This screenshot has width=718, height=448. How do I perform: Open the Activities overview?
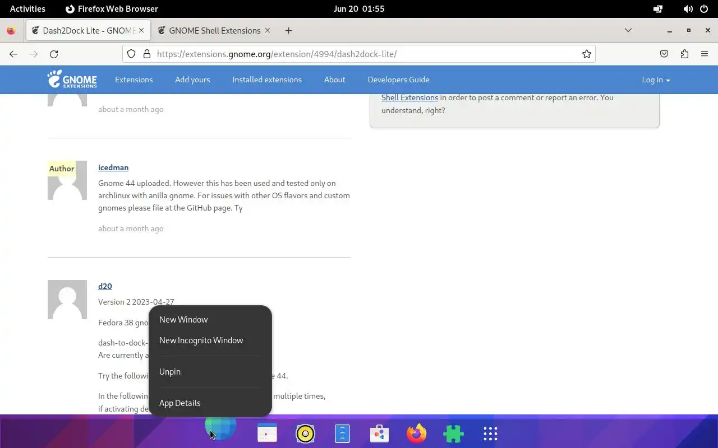27,9
